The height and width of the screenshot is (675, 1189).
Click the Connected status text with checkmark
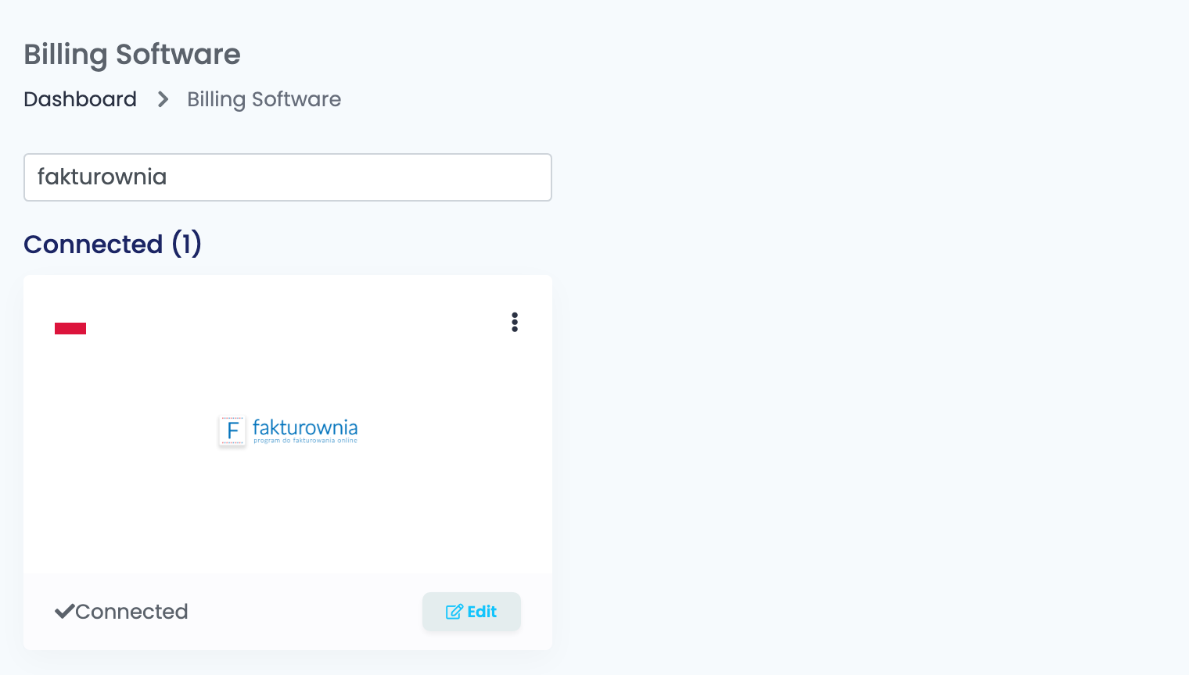pyautogui.click(x=121, y=612)
